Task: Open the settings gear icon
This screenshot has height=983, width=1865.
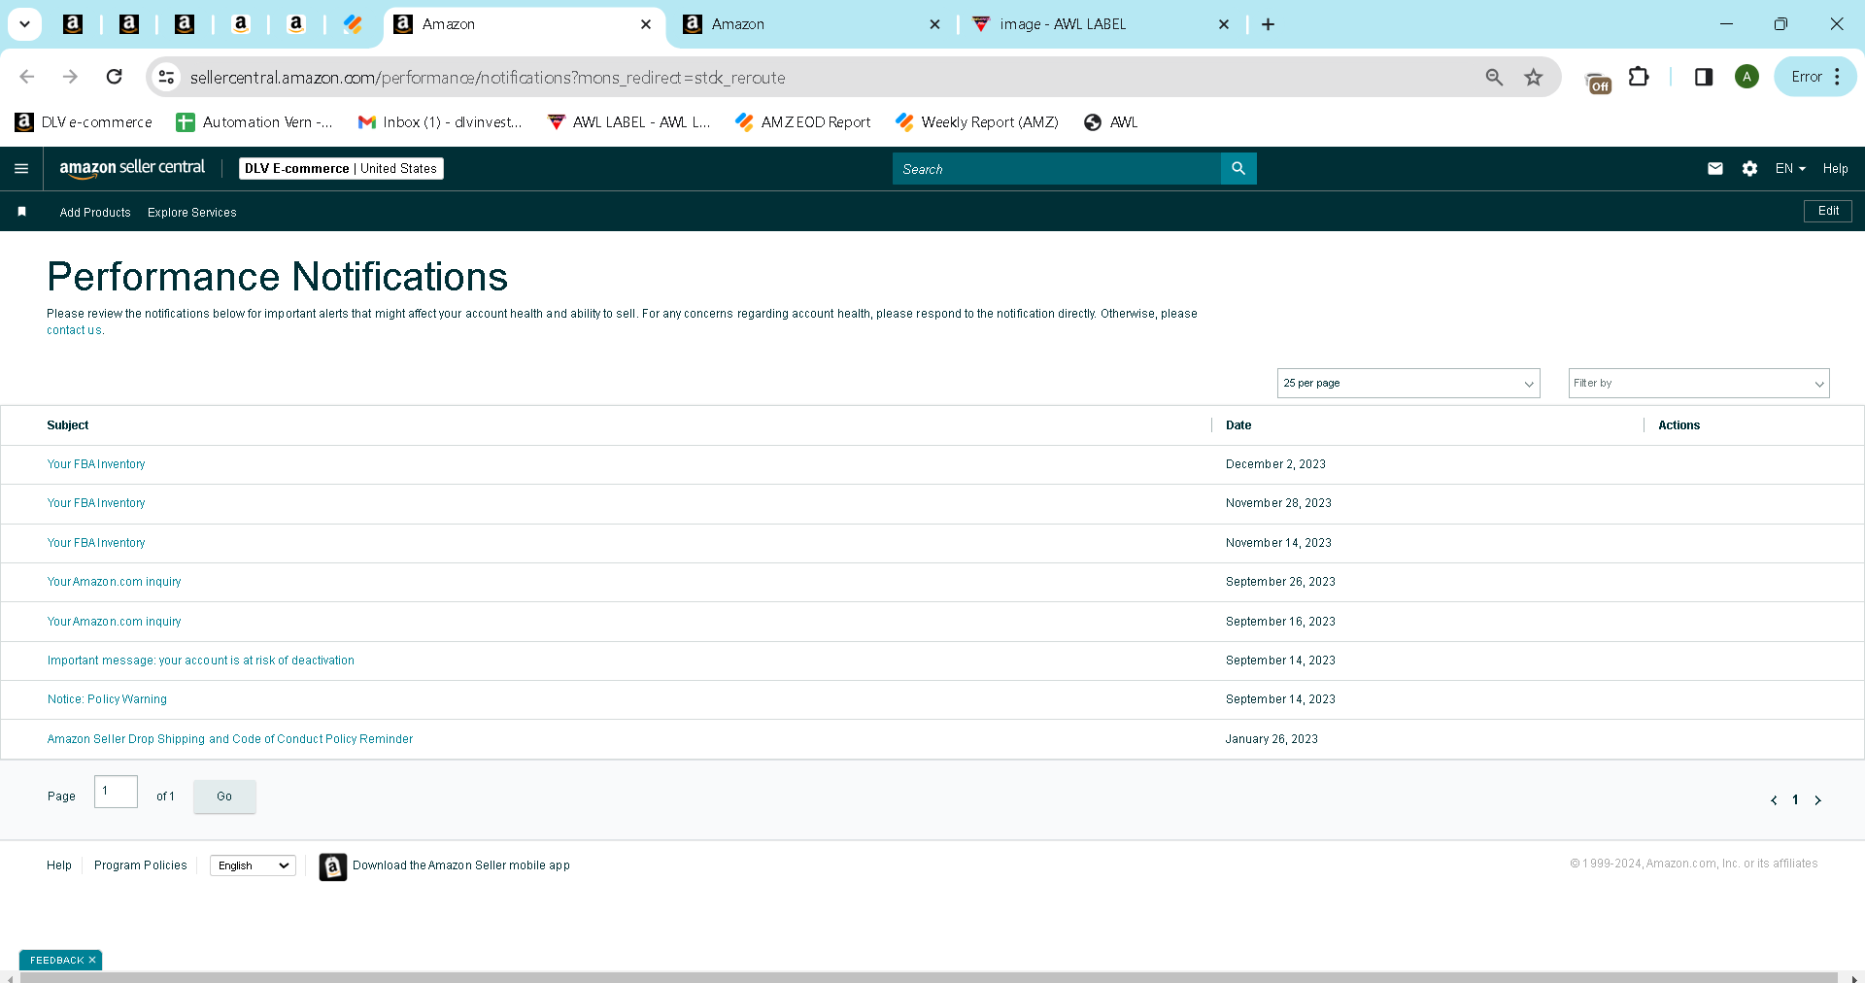Action: coord(1749,169)
